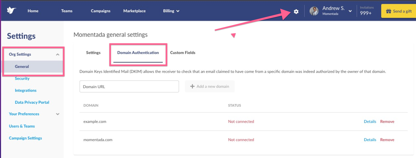View Details for momentada.com
This screenshot has height=158, width=416.
point(370,140)
